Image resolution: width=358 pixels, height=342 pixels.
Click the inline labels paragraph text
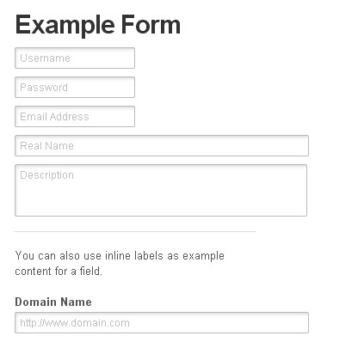coord(120,263)
